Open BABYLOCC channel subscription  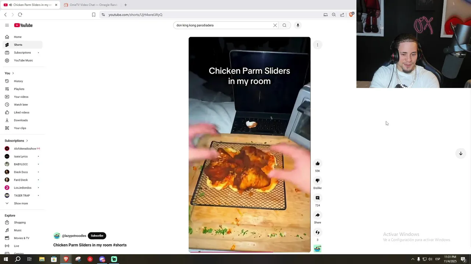[x=22, y=164]
